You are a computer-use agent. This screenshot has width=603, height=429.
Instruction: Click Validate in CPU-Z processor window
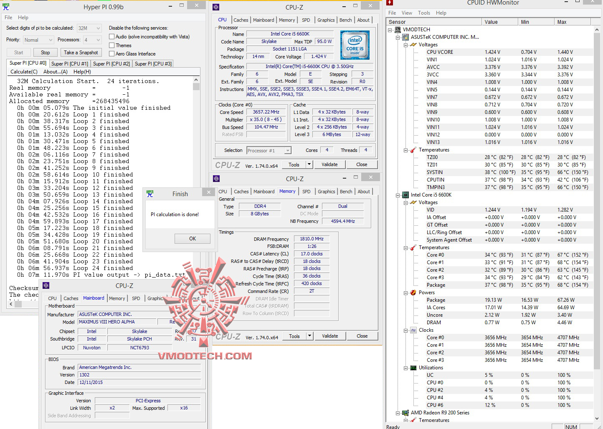click(x=329, y=164)
